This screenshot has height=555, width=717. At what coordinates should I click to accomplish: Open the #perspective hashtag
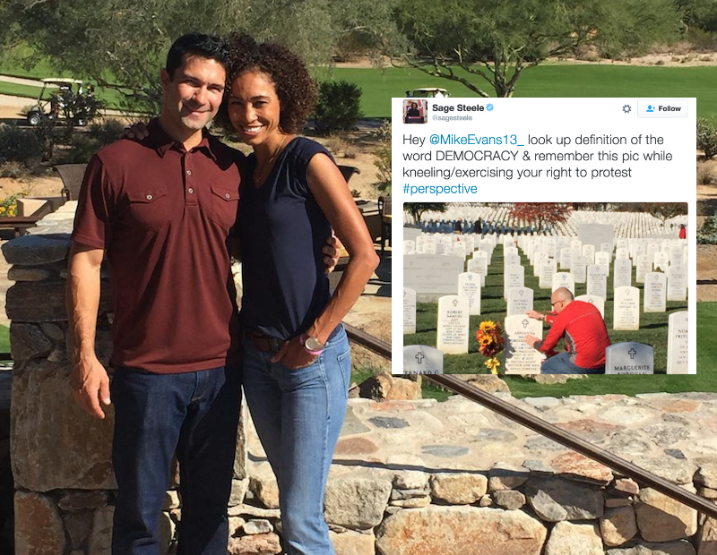coord(440,189)
